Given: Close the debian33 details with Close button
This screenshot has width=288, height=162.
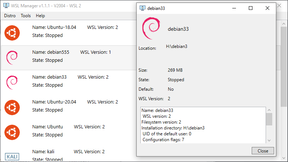Looking at the screenshot, I should 263,151.
